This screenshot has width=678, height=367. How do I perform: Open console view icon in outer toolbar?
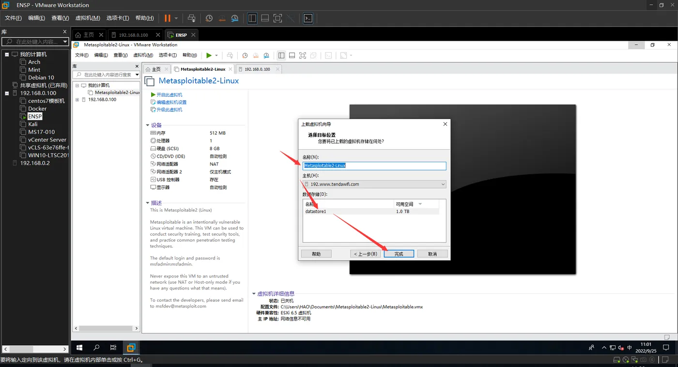click(308, 18)
